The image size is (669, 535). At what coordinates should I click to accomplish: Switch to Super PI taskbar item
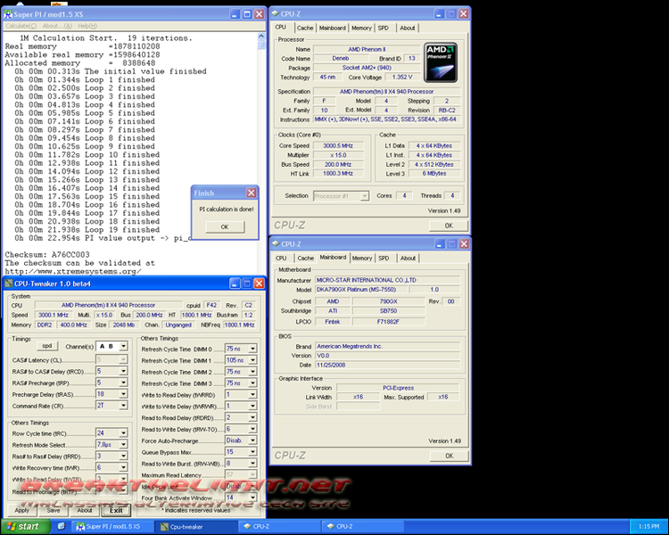tap(111, 527)
